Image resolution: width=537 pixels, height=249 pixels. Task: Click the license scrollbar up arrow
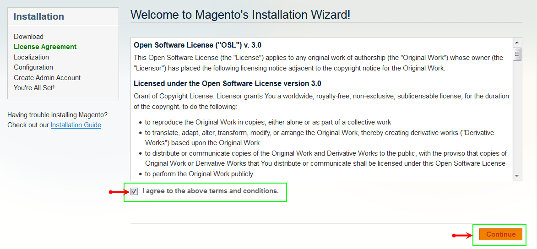(x=517, y=42)
